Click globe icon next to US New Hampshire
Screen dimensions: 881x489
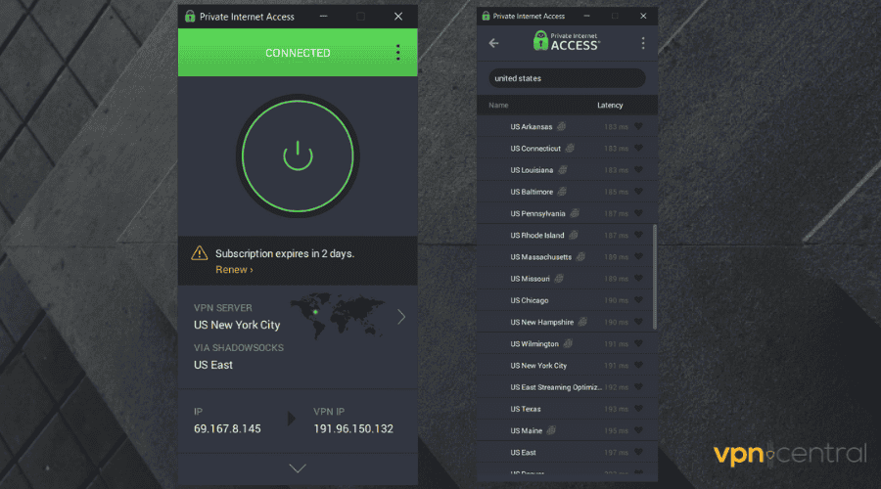(582, 322)
